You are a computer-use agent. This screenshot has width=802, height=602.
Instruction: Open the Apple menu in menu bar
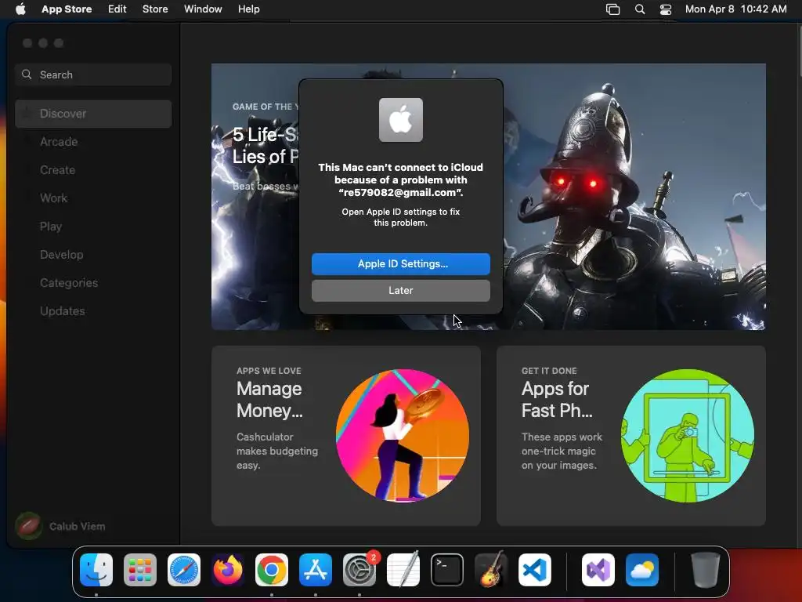pos(20,9)
